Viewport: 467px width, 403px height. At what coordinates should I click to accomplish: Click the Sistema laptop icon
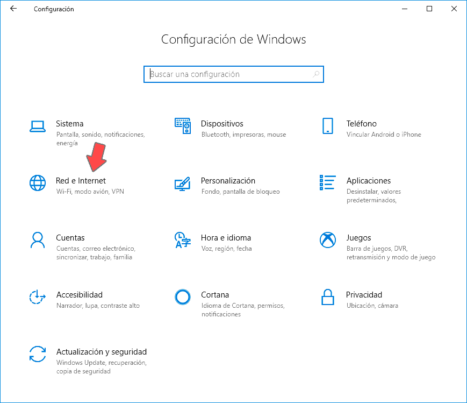[37, 126]
